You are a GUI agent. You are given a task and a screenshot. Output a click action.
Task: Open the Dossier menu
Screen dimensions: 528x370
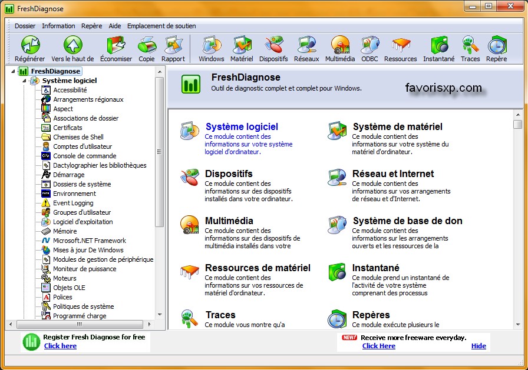click(x=25, y=26)
